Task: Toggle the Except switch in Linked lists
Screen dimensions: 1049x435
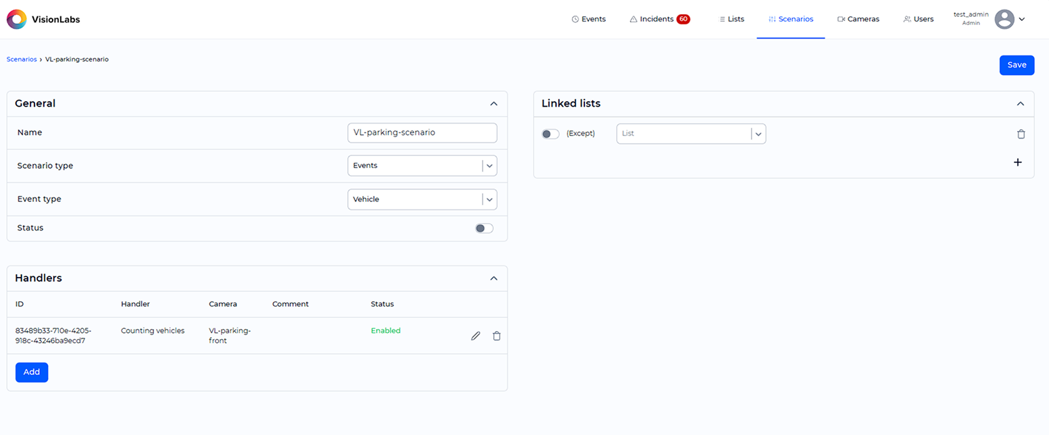Action: 551,134
